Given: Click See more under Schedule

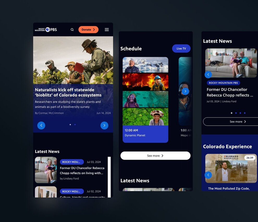Looking at the screenshot, I should [x=155, y=156].
